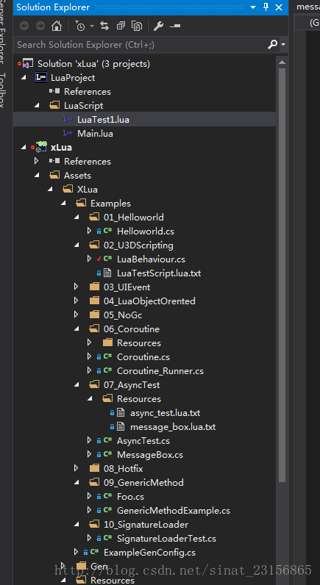Click the Pending Changes Filter clock icon

[80, 26]
